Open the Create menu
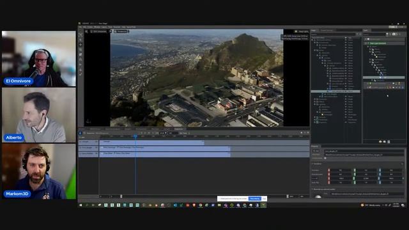Screen dimensions: 409x230 pos(90,27)
